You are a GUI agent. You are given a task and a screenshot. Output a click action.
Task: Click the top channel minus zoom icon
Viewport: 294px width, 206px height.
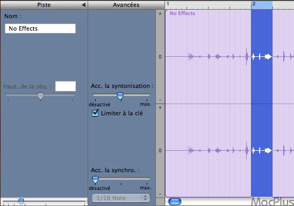coord(160,100)
